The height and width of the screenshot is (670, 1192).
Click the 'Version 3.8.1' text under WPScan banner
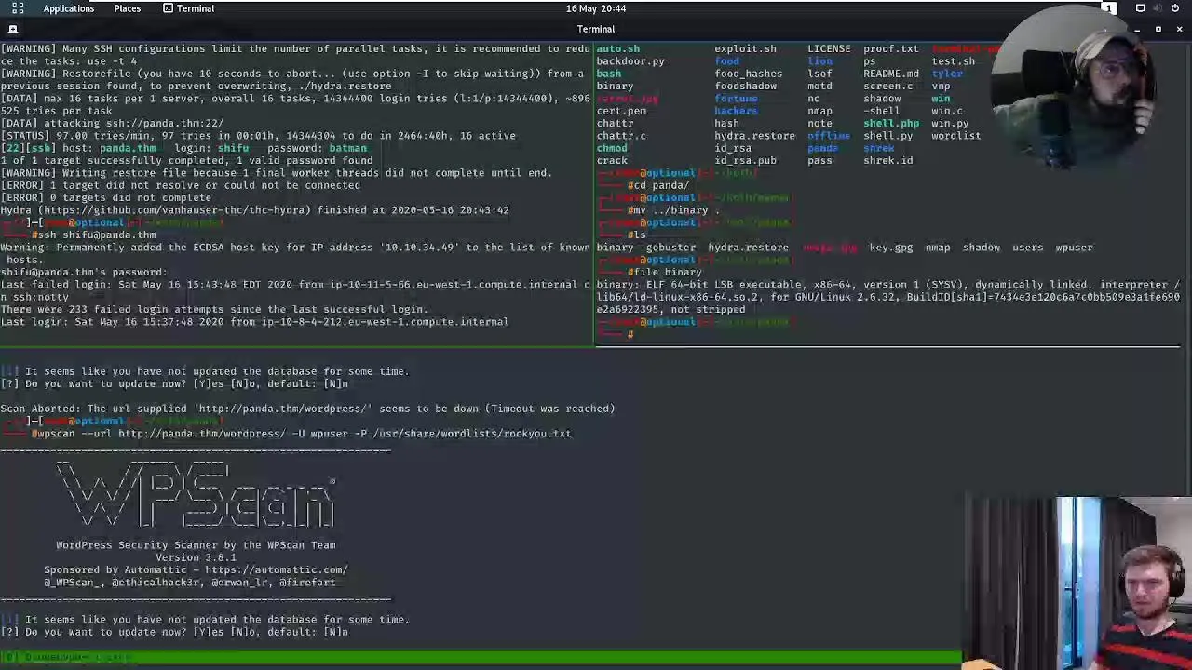196,557
